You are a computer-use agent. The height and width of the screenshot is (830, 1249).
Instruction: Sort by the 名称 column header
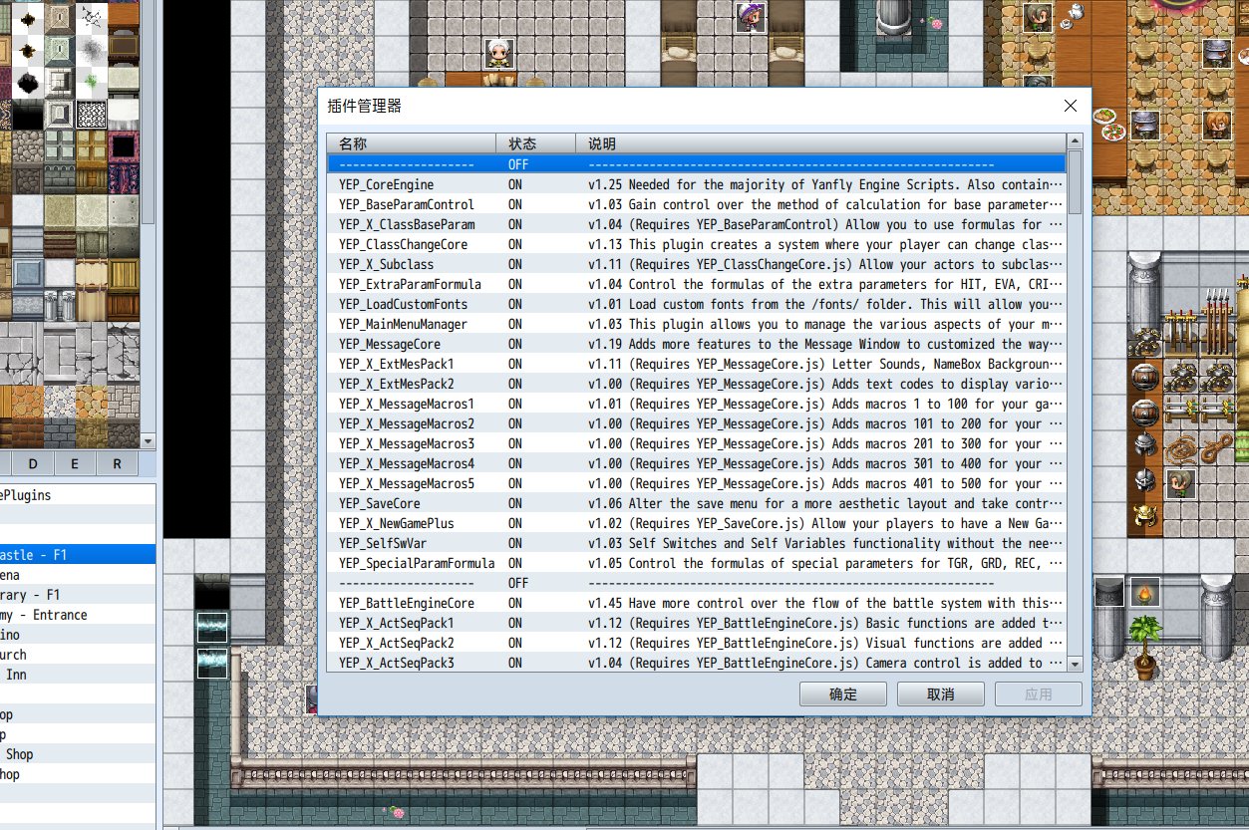point(412,143)
